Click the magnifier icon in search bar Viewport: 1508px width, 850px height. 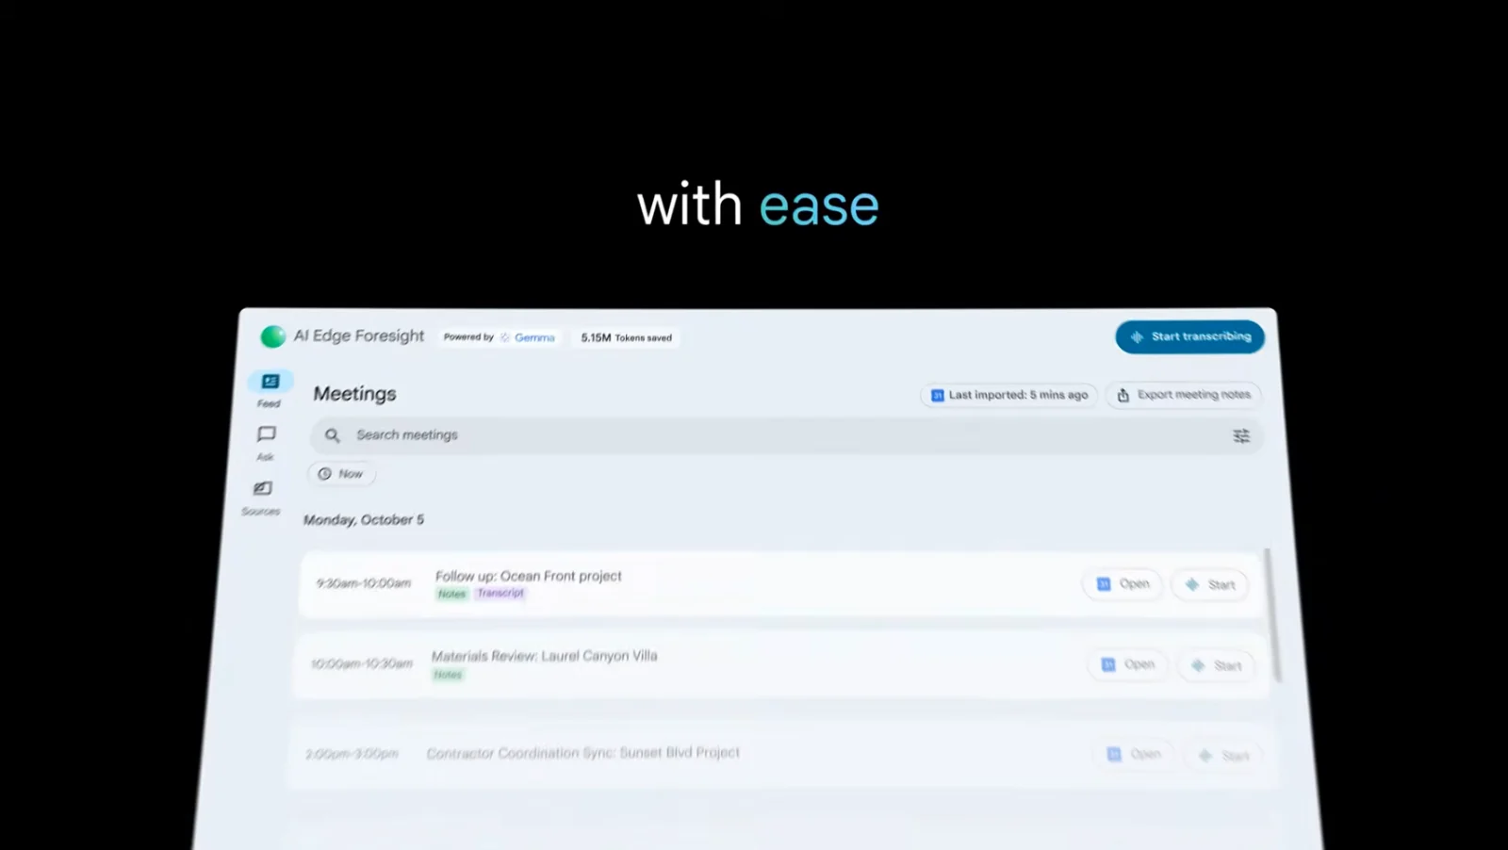[333, 435]
